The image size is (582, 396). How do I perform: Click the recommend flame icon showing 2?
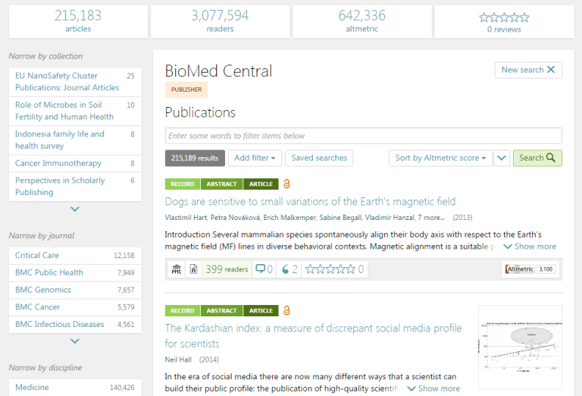[289, 269]
